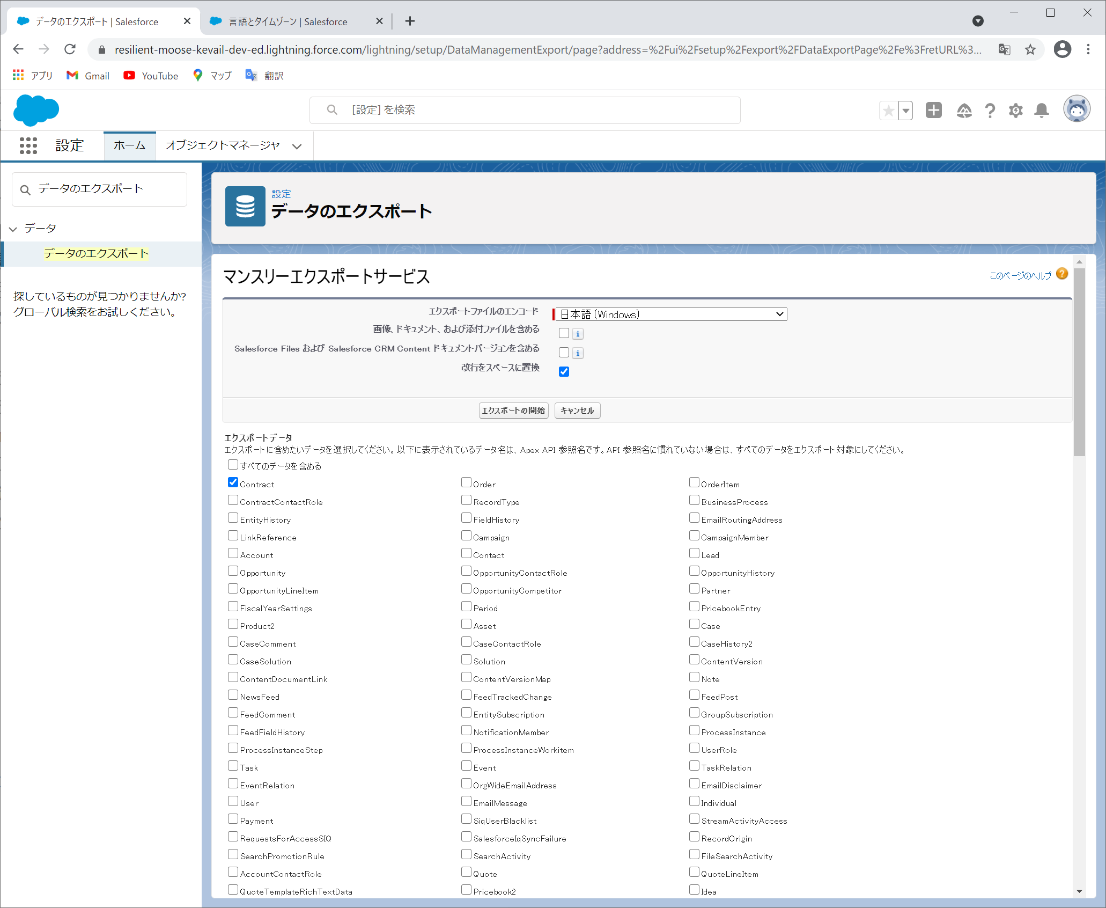
Task: Disable the 改行をスペースに置換 checkbox
Action: pos(564,371)
